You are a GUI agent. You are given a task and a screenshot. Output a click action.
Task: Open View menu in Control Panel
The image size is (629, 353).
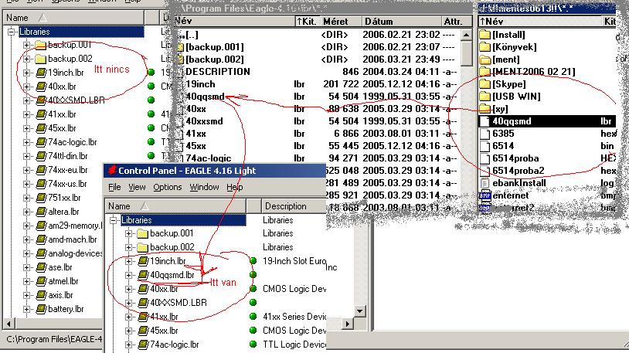coord(137,188)
